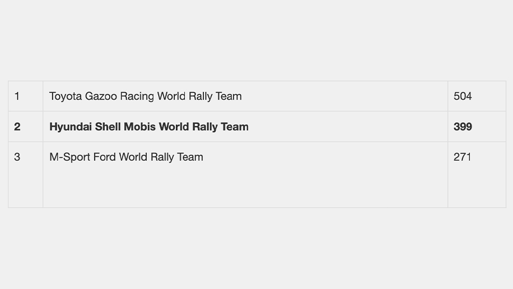Screen dimensions: 513x289
Task: Click the word Rally in M-Sport's row
Action: 162,157
